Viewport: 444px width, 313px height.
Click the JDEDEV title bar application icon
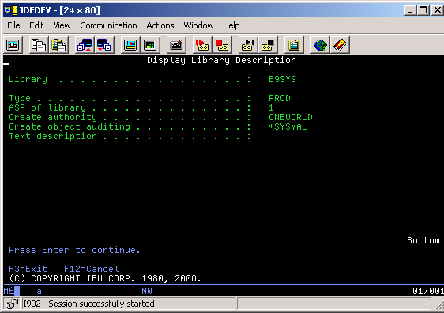(x=11, y=10)
